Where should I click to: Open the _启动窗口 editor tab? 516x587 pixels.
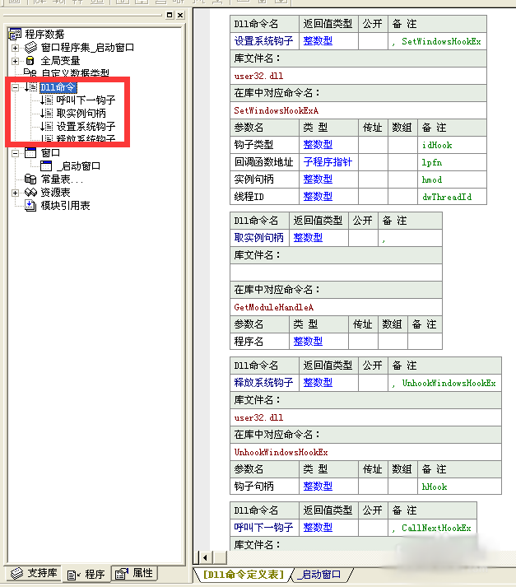tap(321, 574)
